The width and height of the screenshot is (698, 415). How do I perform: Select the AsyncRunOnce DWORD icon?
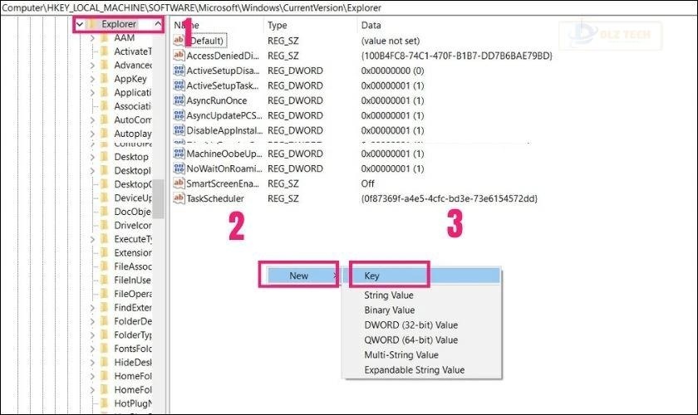179,100
